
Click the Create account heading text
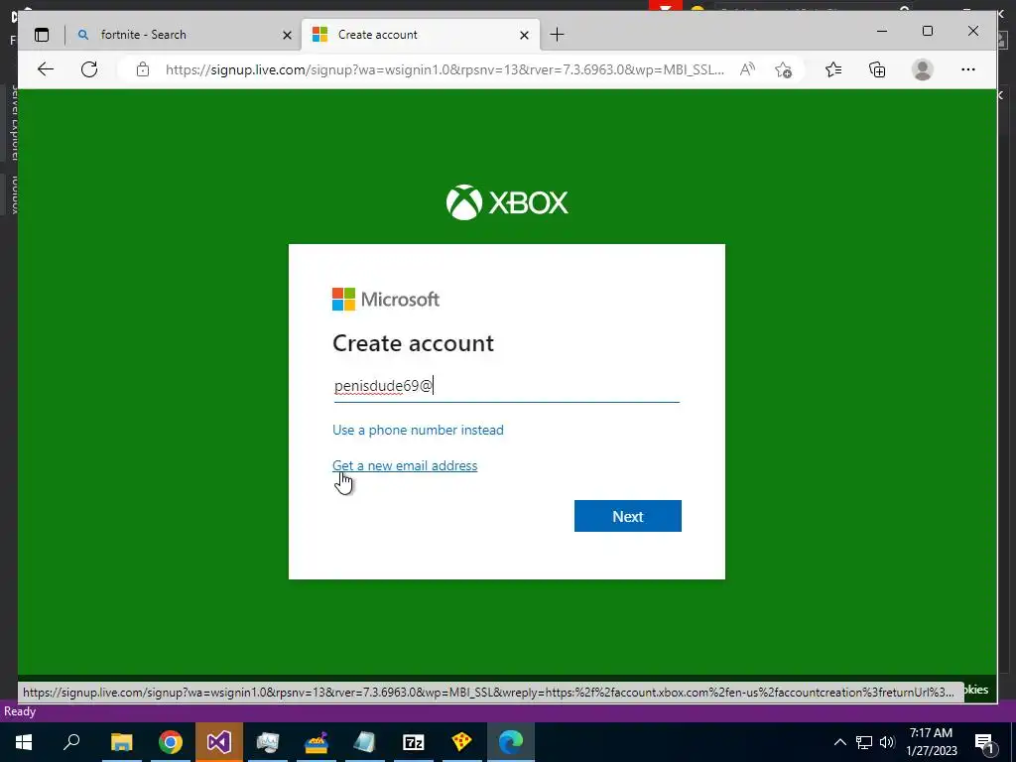pos(413,343)
